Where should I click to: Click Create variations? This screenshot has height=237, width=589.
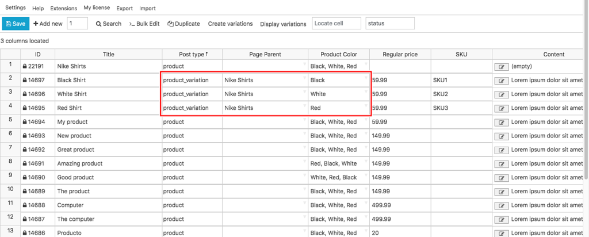click(230, 24)
